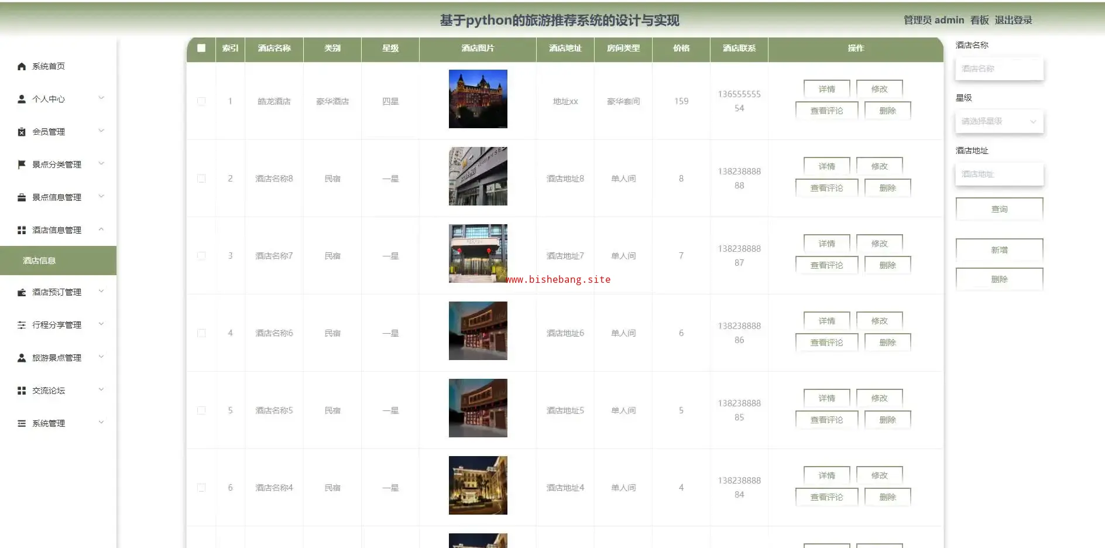Screen dimensions: 1105x548
Task: Check the row checkbox for 酒店名称8
Action: tap(201, 179)
